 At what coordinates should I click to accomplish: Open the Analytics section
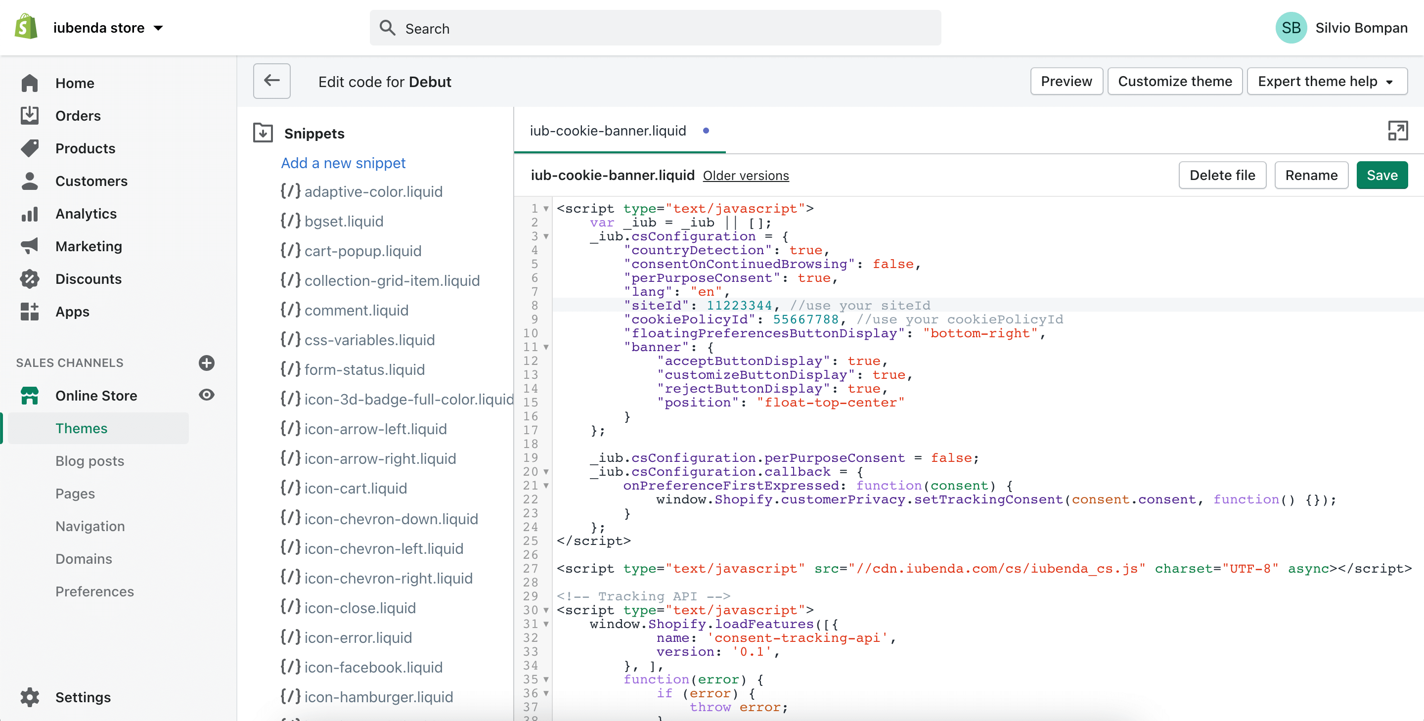(x=86, y=214)
